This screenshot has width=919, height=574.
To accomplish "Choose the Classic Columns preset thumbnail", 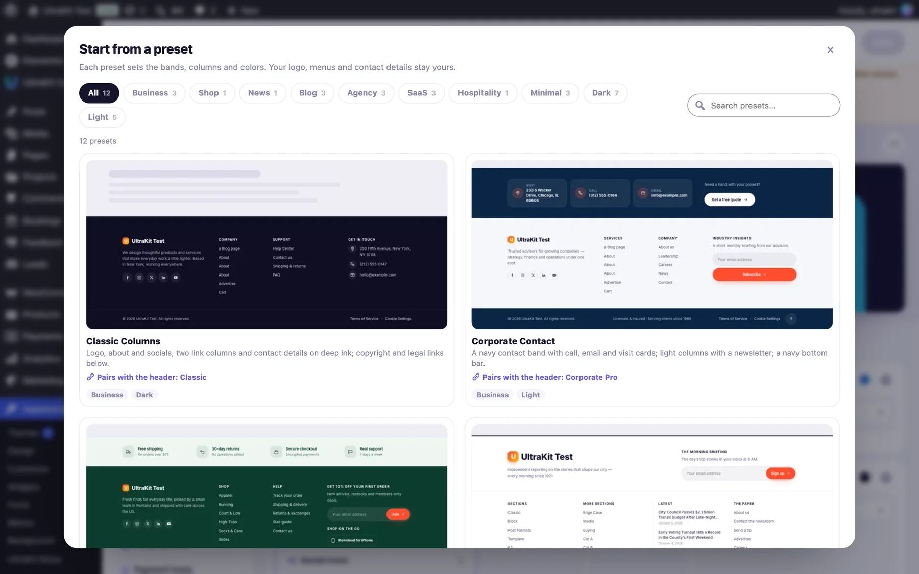I will [267, 244].
